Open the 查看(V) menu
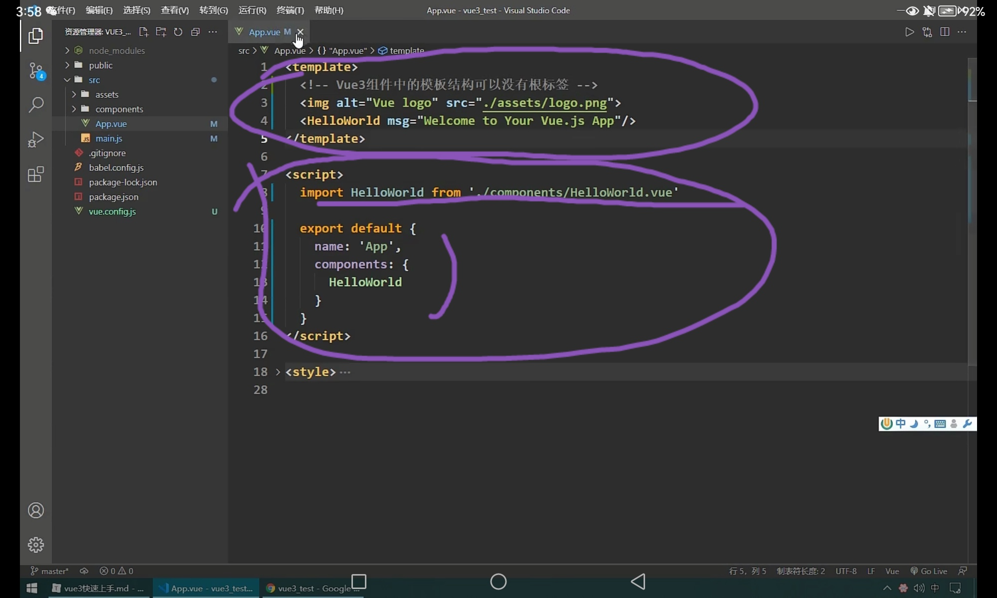This screenshot has height=598, width=997. click(174, 10)
